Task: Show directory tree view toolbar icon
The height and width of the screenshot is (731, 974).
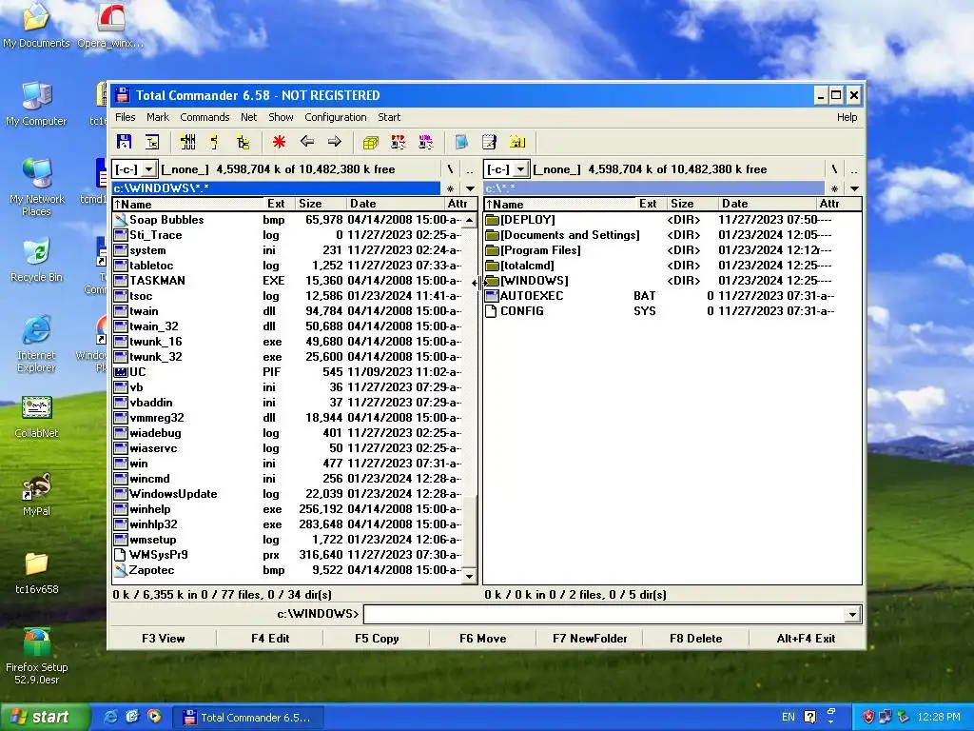Action: click(243, 142)
